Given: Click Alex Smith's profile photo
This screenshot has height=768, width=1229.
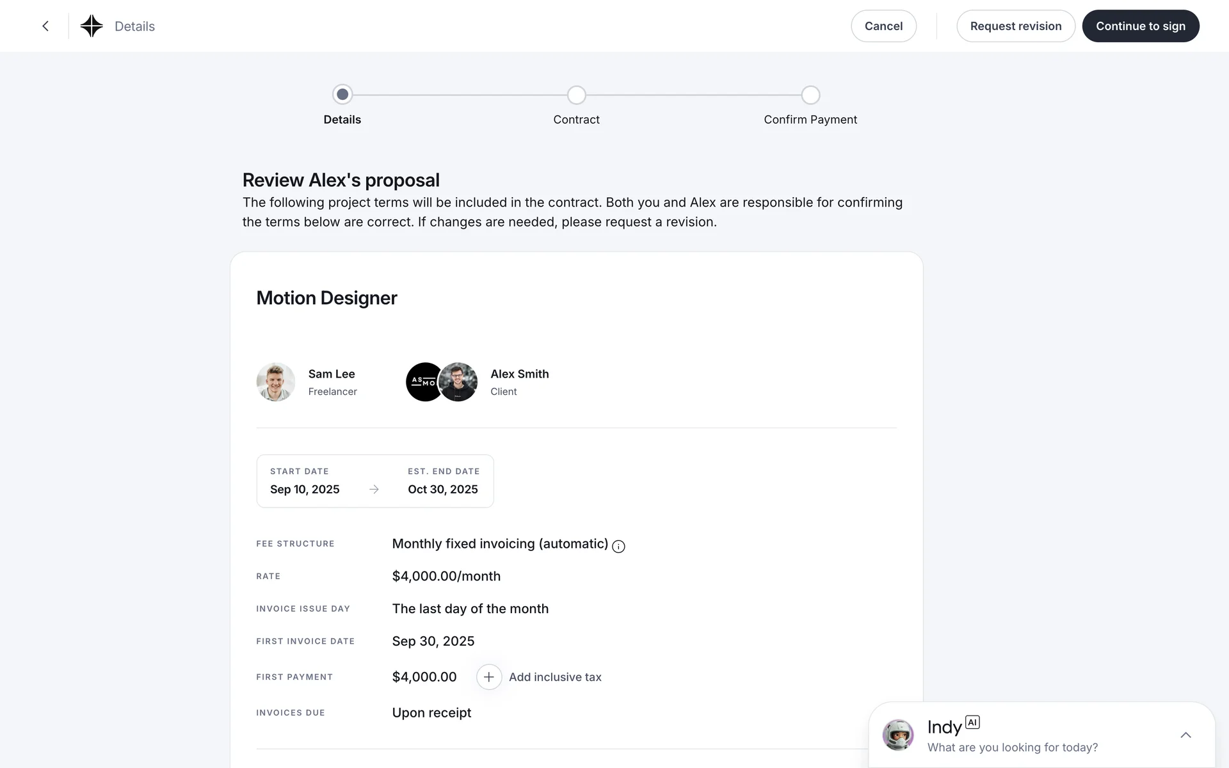Looking at the screenshot, I should [460, 382].
